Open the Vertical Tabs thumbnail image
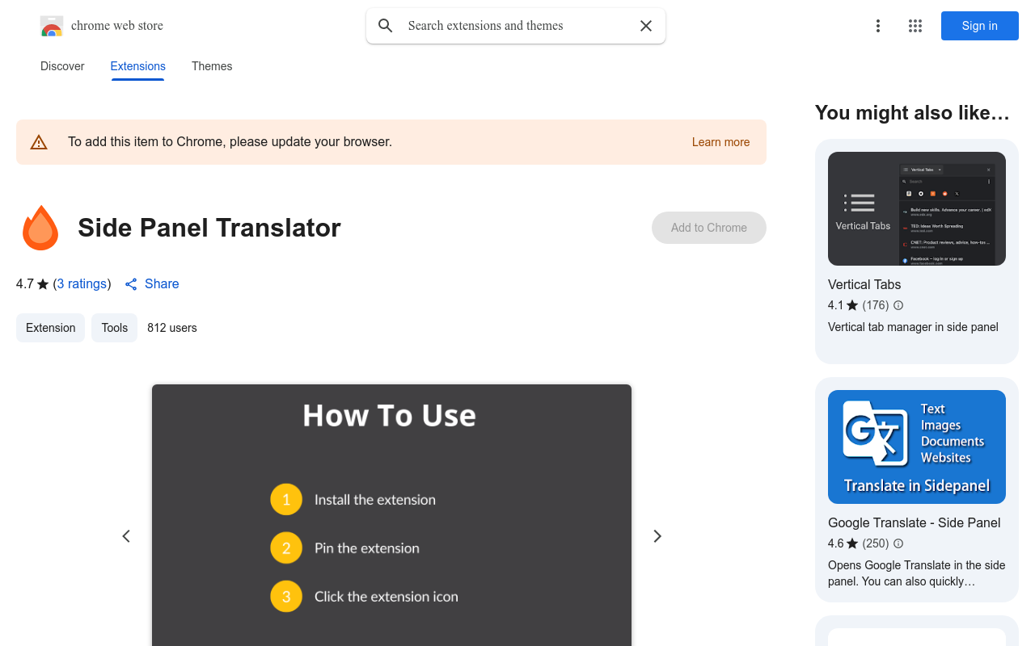The width and height of the screenshot is (1035, 646). 917,208
